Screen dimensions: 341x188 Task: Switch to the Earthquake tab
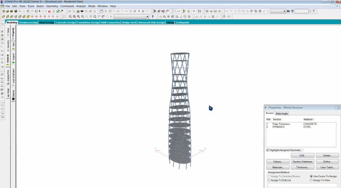coord(182,22)
